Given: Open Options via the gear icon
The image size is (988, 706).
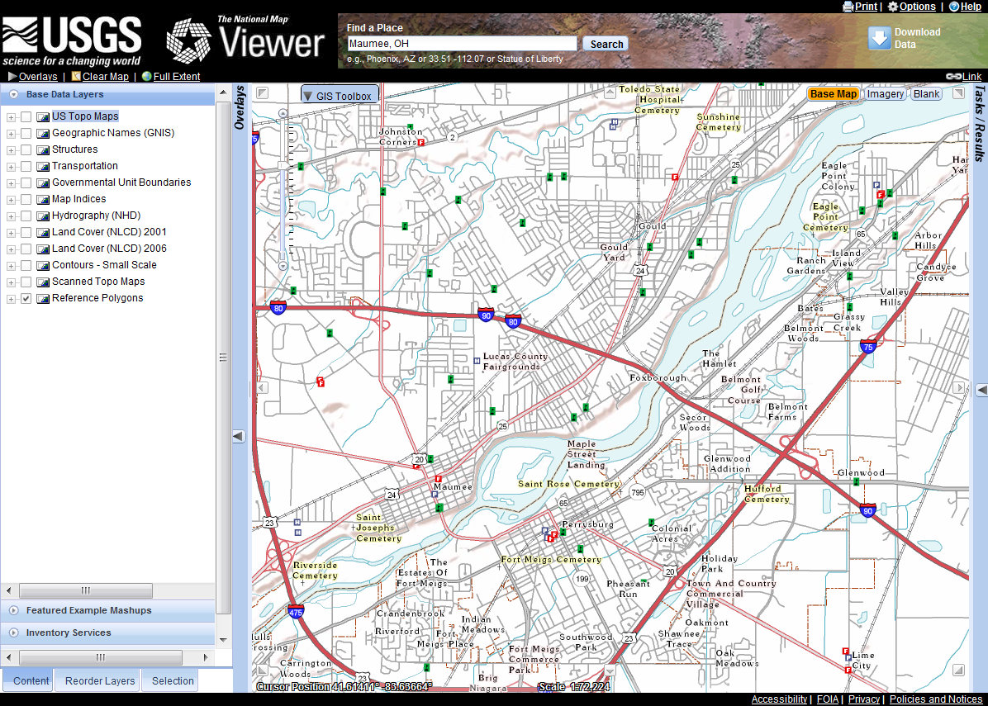Looking at the screenshot, I should (893, 7).
